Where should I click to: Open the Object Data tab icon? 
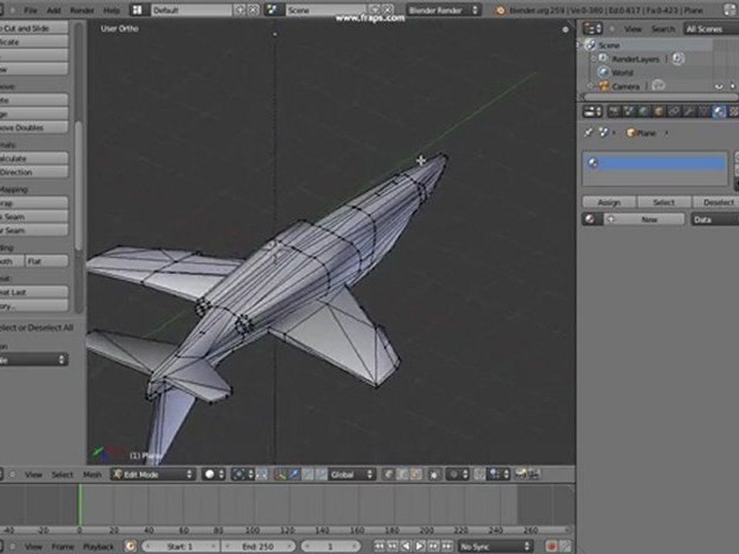point(704,111)
